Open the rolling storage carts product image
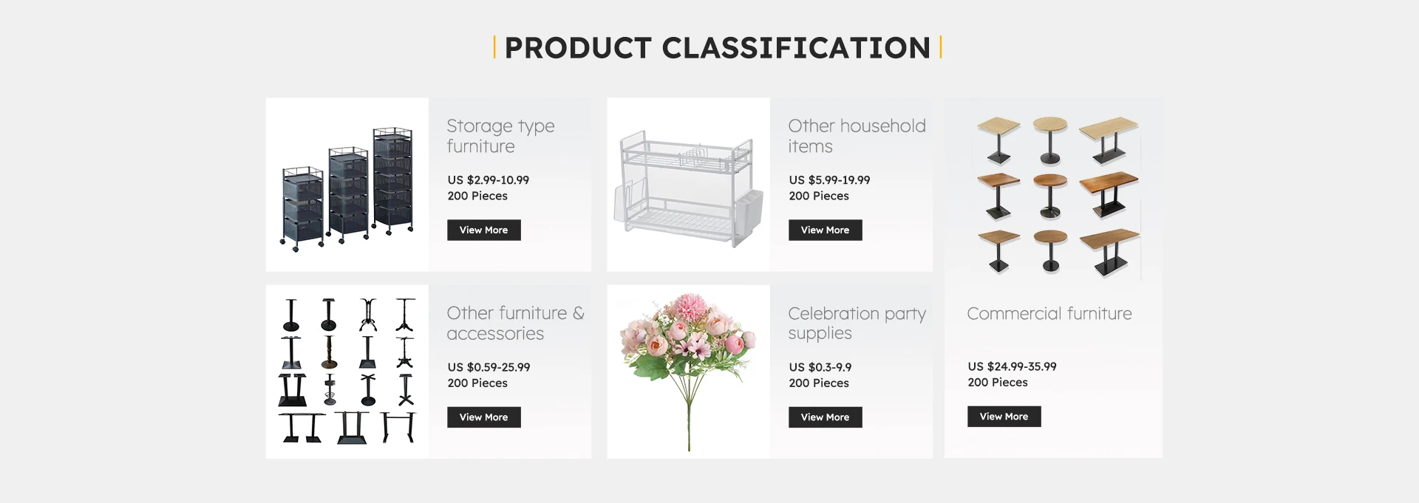Image resolution: width=1419 pixels, height=503 pixels. pos(347,188)
